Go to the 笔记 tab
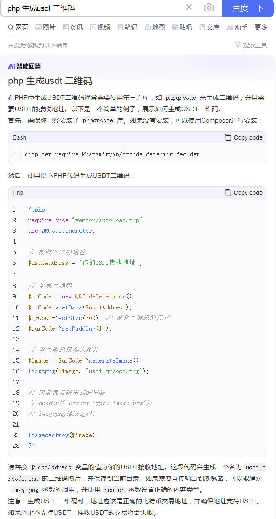Image resolution: width=276 pixels, height=519 pixels. (127, 27)
